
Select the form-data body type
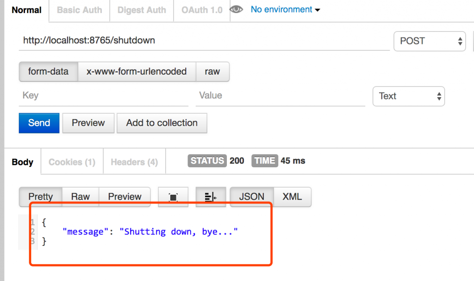pos(48,72)
